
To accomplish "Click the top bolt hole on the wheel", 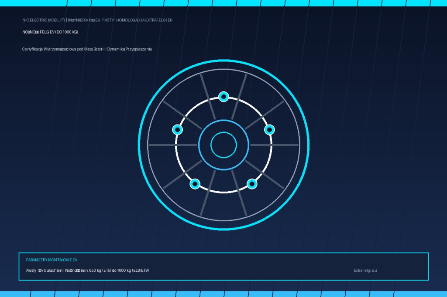I will coord(223,97).
